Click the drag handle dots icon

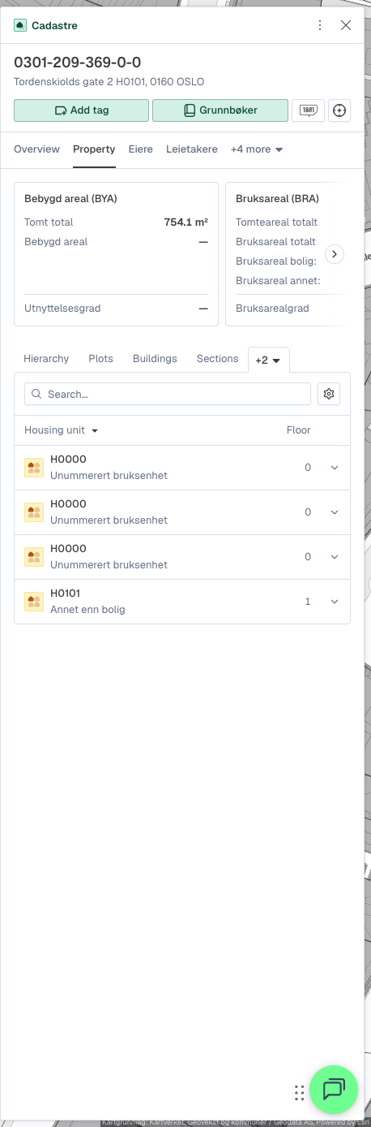coord(300,1093)
